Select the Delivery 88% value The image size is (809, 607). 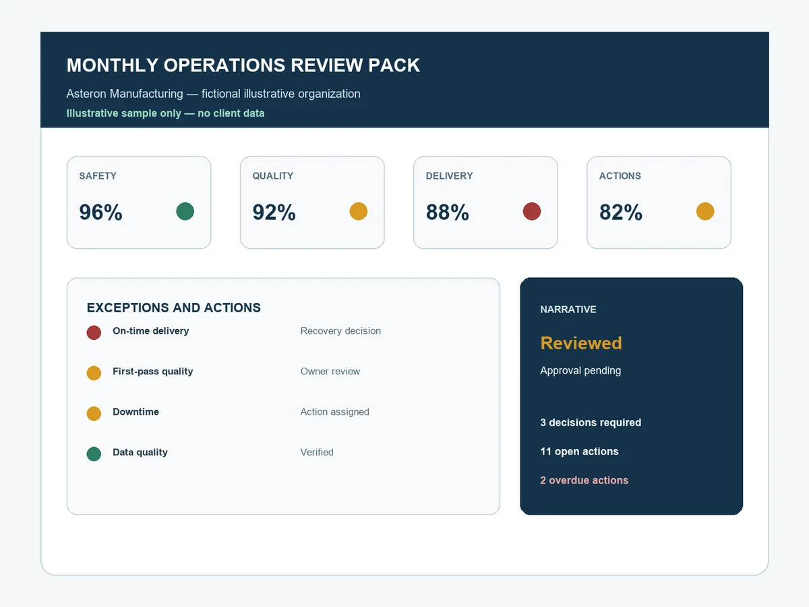coord(447,212)
